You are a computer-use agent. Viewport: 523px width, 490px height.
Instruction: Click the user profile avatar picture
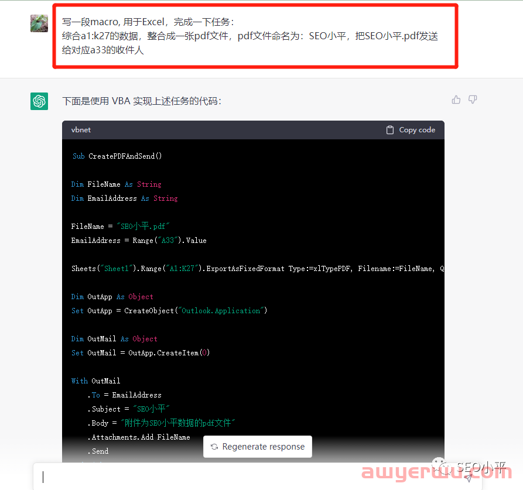pyautogui.click(x=39, y=24)
